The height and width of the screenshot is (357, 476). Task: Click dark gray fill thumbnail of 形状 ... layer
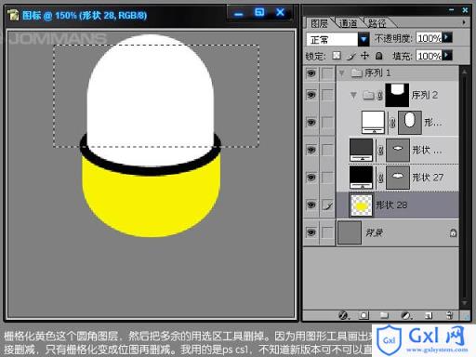[x=361, y=150]
